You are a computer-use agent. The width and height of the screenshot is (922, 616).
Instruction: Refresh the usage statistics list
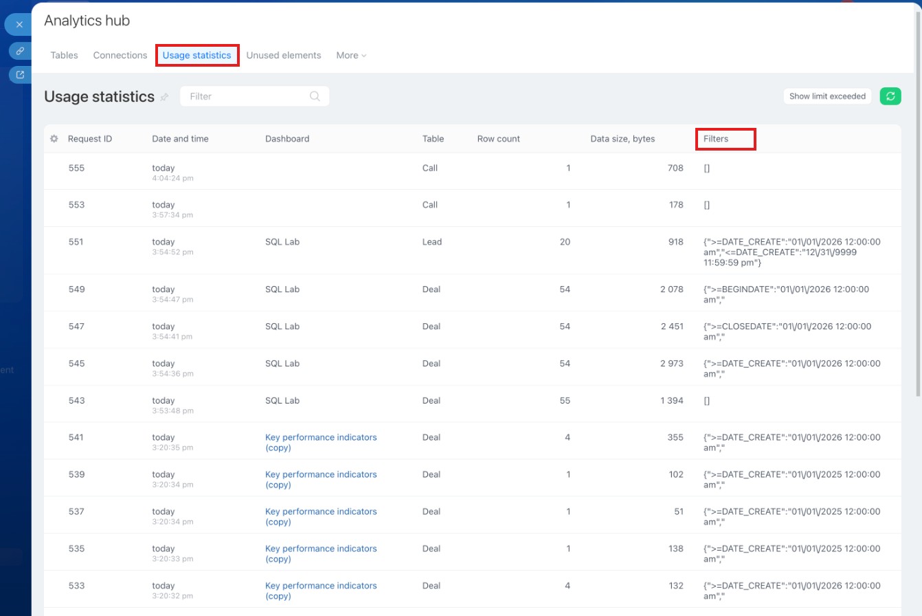[890, 96]
